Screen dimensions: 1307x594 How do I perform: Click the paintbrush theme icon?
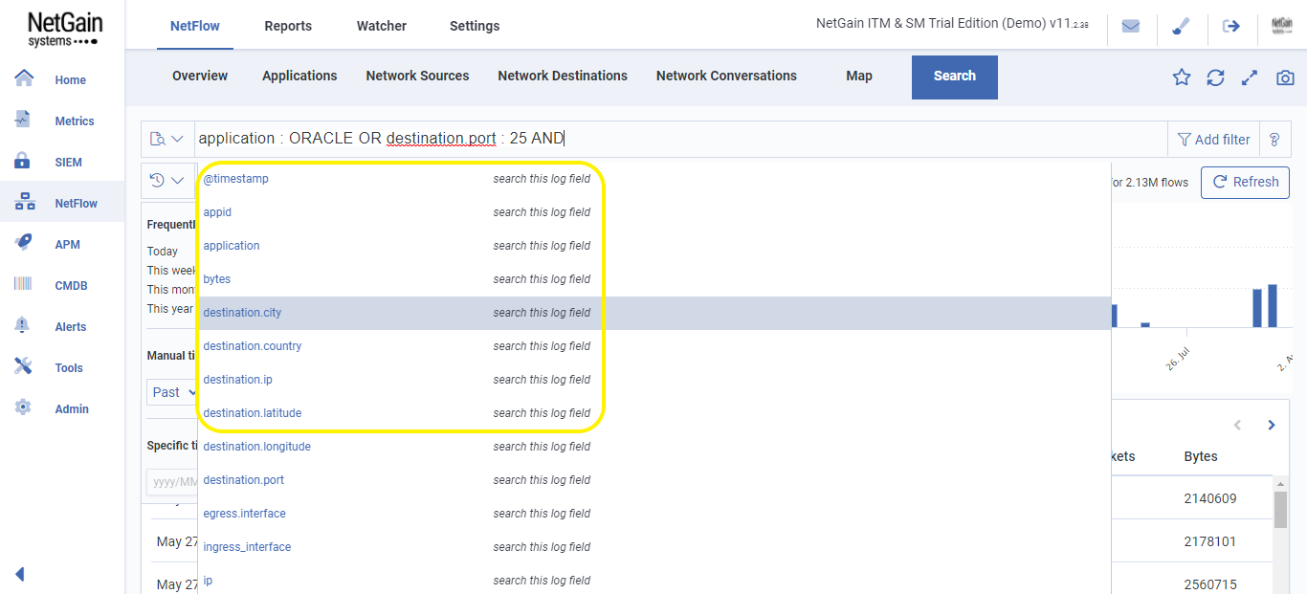point(1181,26)
